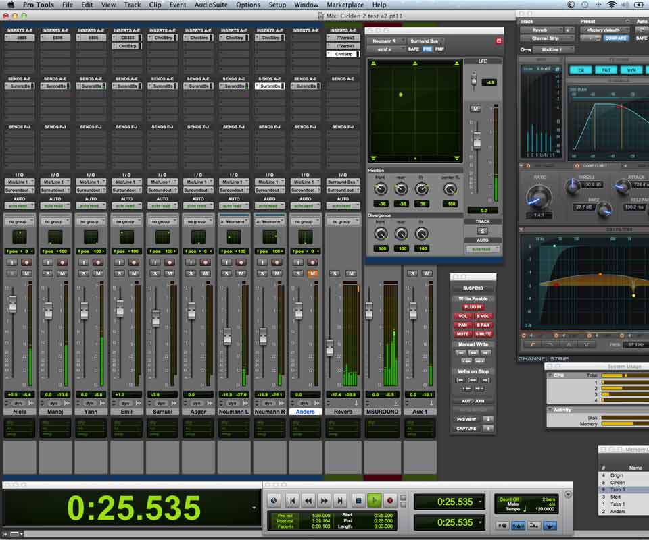Click the AUTO JOIN button

click(x=473, y=401)
